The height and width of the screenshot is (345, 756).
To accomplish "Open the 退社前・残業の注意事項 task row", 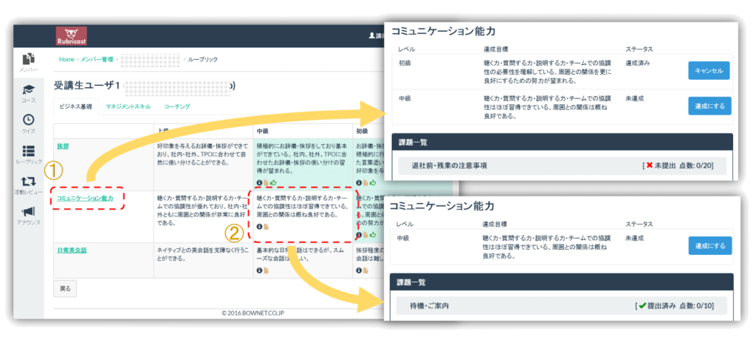I will [449, 165].
